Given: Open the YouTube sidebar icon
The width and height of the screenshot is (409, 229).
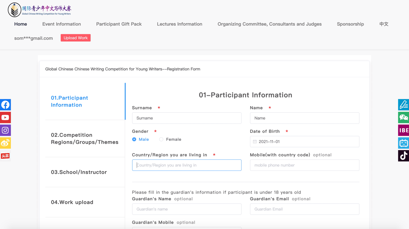Looking at the screenshot, I should [x=5, y=117].
